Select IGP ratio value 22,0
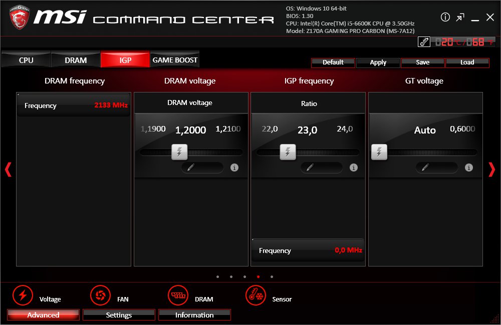The image size is (501, 325). (270, 129)
